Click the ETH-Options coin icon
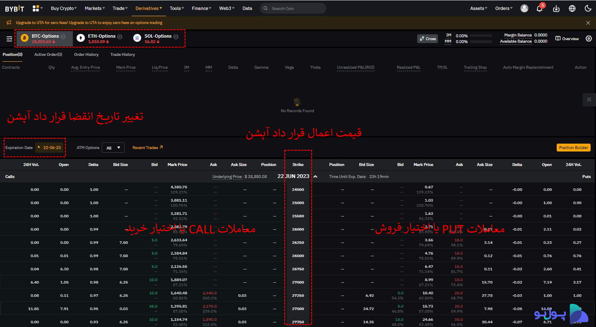This screenshot has width=596, height=327. [81, 38]
